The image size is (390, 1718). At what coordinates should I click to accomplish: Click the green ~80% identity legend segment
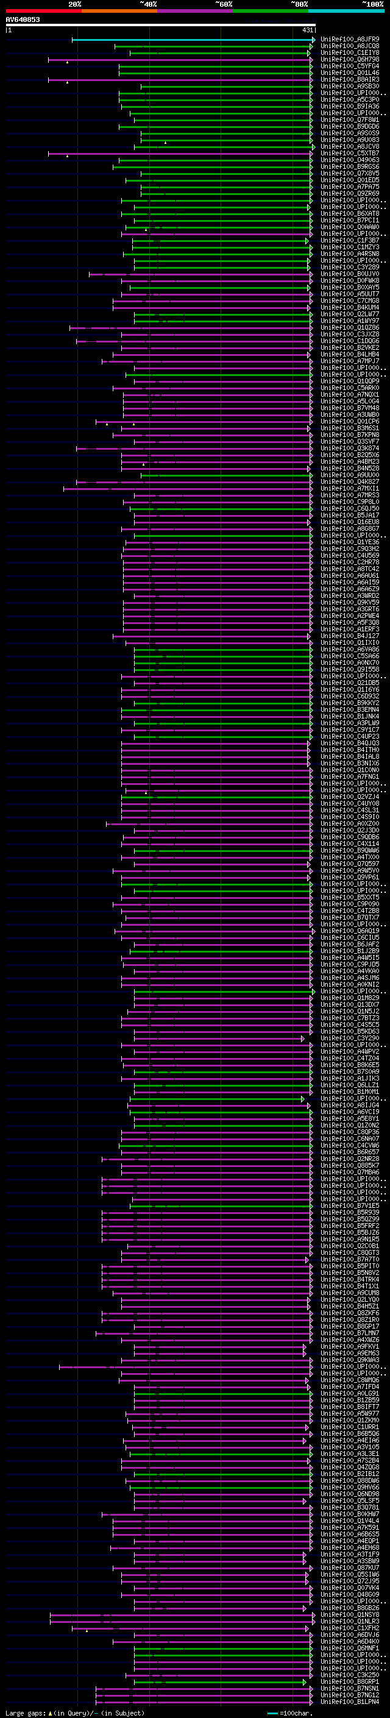[271, 11]
